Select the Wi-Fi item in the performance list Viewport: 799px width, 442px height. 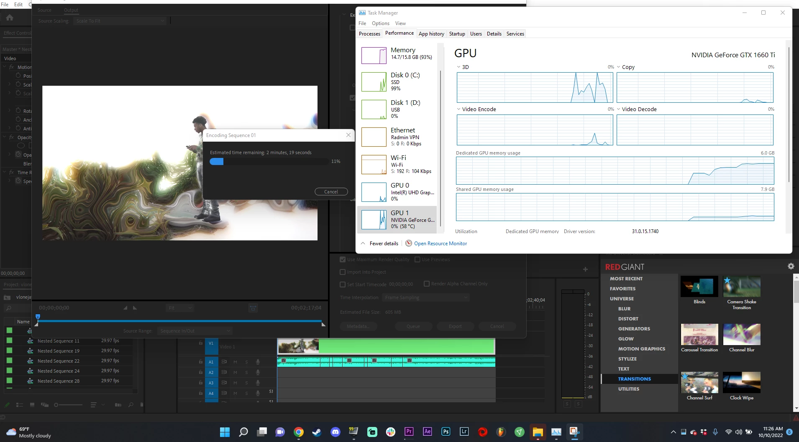point(397,164)
